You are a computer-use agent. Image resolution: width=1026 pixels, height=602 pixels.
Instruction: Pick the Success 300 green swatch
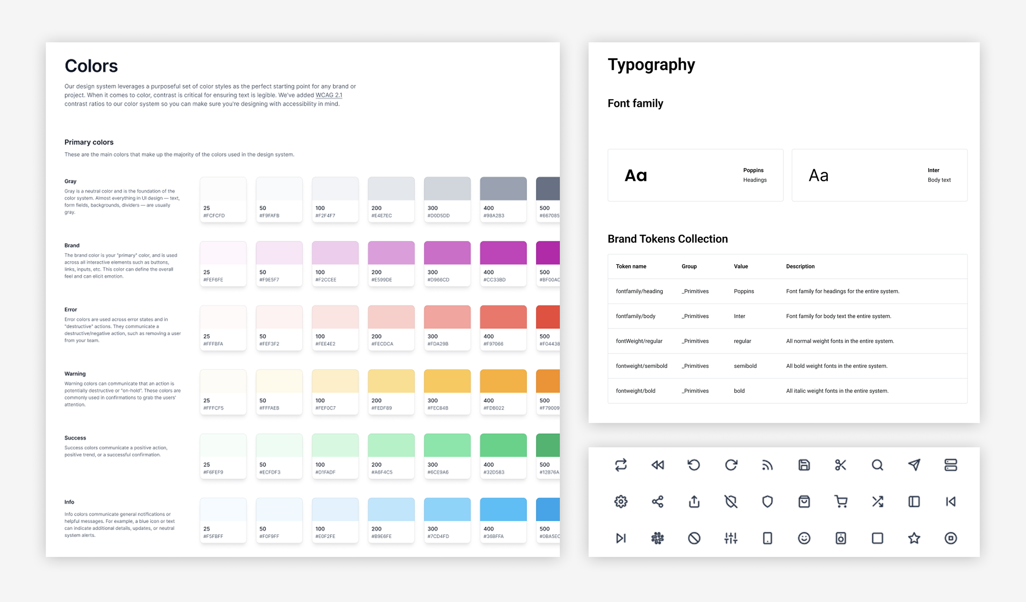point(447,456)
